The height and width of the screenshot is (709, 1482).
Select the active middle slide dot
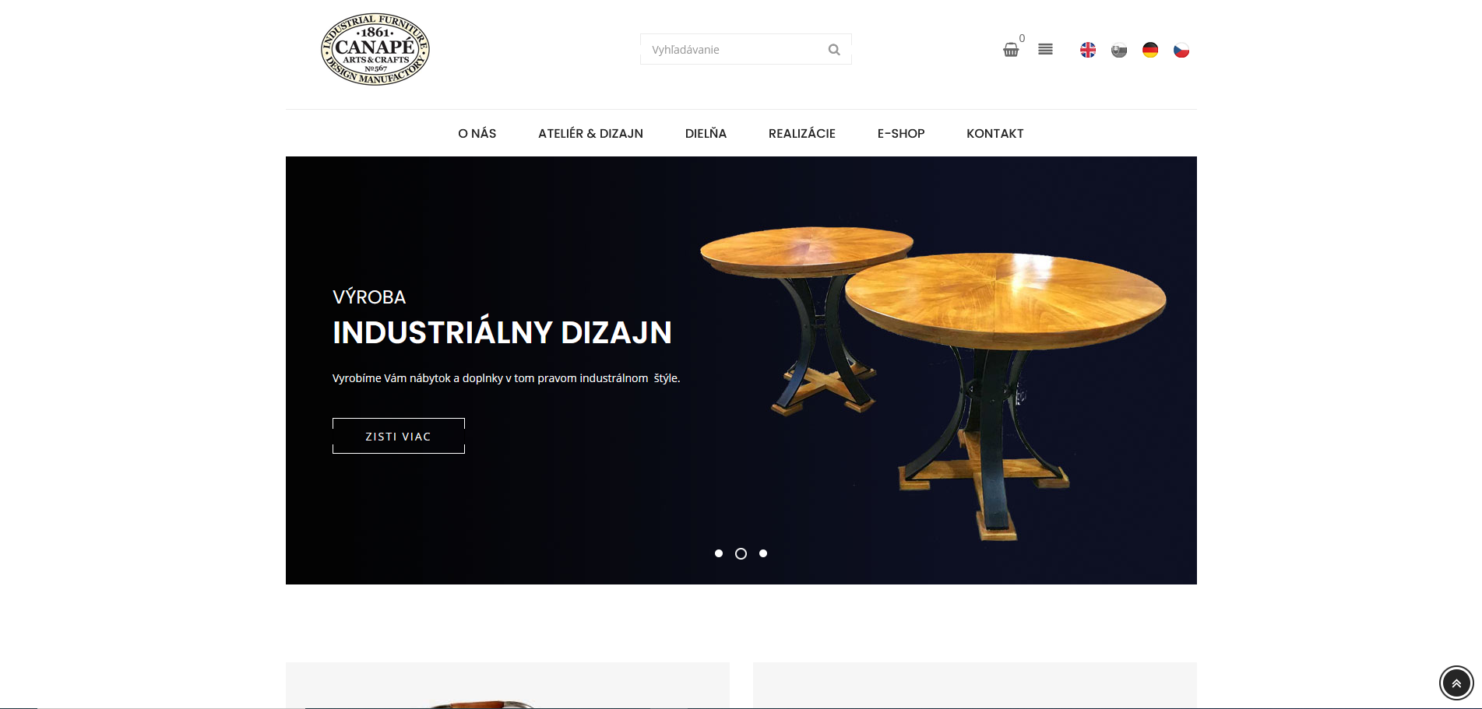pyautogui.click(x=741, y=553)
